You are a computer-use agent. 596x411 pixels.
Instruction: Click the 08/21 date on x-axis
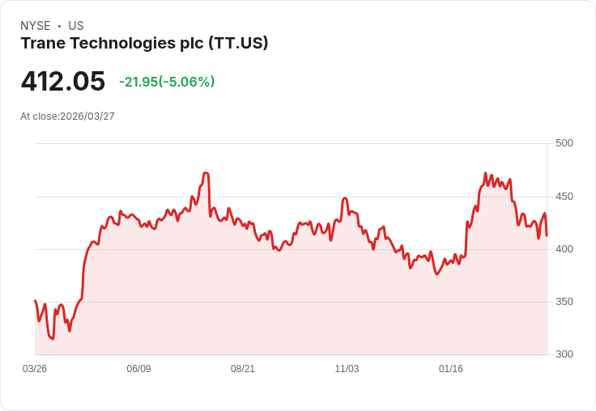(x=243, y=369)
